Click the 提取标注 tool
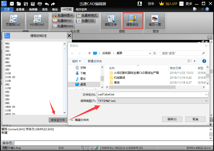Image resolution: width=214 pixels, height=151 pixels. (133, 21)
